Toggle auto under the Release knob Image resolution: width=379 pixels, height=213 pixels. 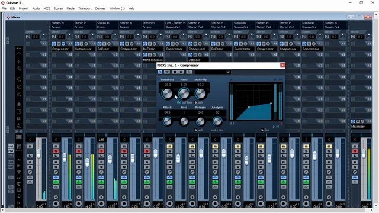(195, 130)
